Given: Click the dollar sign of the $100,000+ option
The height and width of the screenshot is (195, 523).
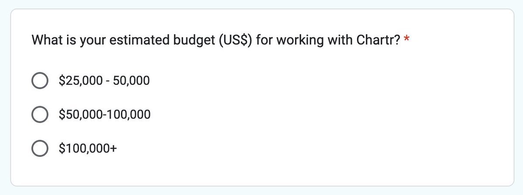Looking at the screenshot, I should 62,149.
